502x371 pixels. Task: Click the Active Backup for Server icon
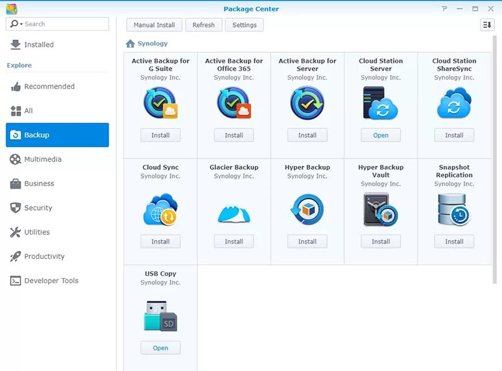tap(307, 103)
